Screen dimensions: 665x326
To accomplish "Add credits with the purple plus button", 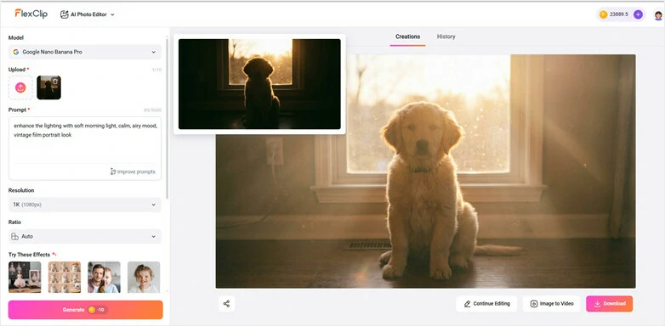I will click(x=638, y=14).
